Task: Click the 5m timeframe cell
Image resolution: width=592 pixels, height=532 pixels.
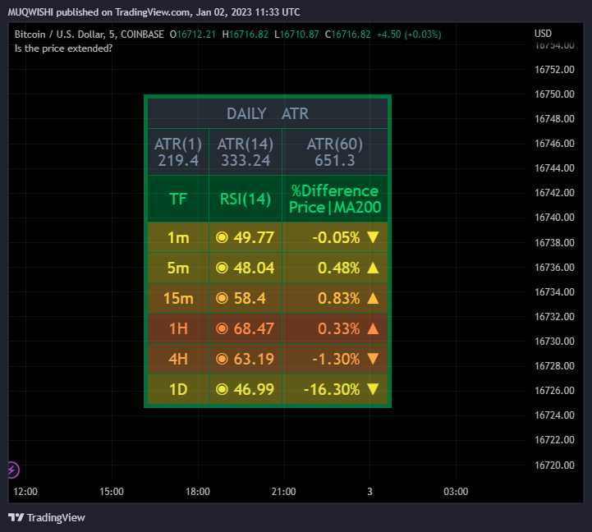Action: (x=178, y=268)
